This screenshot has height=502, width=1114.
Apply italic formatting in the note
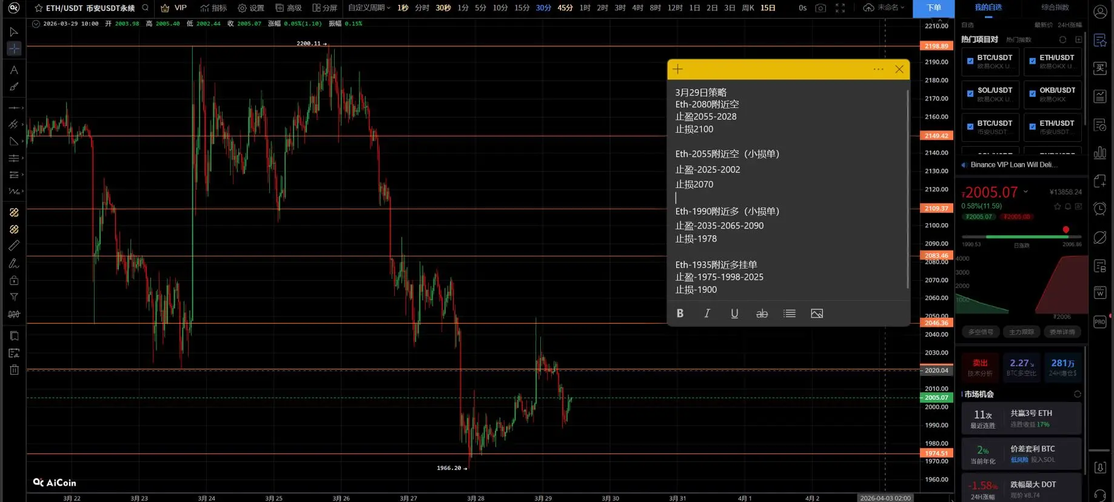pyautogui.click(x=707, y=313)
